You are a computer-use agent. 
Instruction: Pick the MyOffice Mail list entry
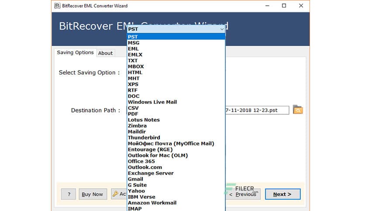176,143
